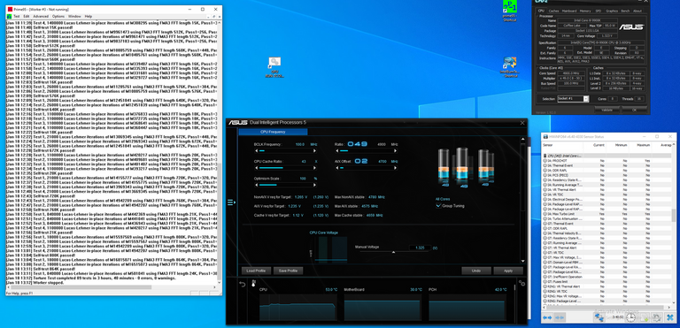Click the thermometer temperature icon in monitor bar
The image size is (680, 328).
coord(254,284)
